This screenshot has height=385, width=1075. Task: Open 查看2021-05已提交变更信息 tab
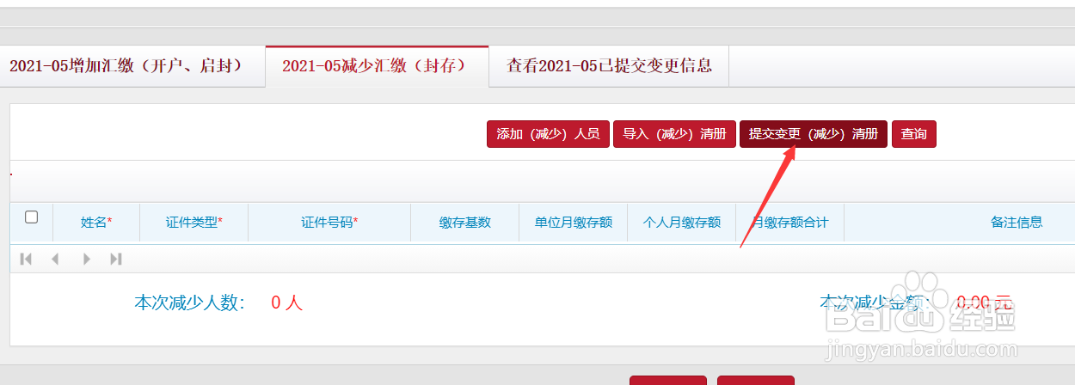[609, 66]
